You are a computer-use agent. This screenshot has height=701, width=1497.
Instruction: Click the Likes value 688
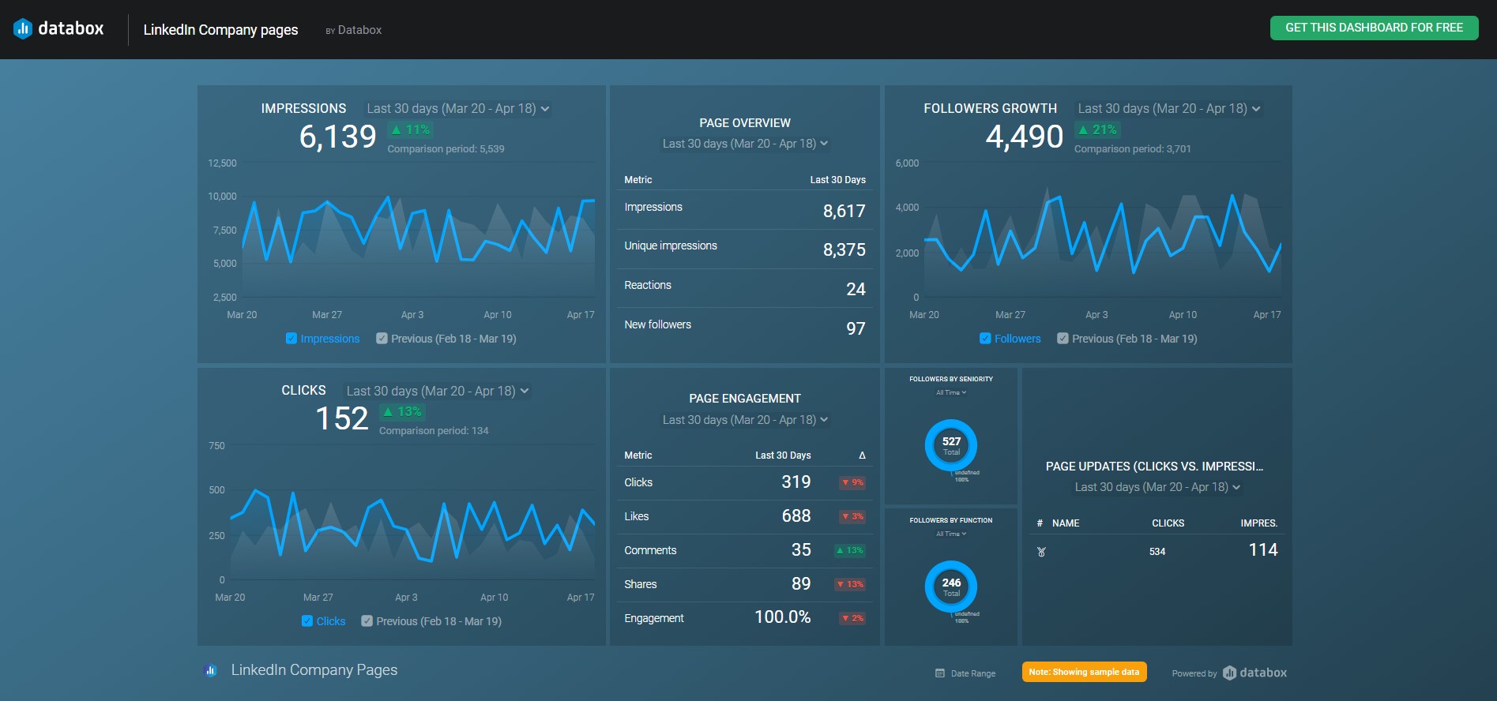tap(796, 515)
